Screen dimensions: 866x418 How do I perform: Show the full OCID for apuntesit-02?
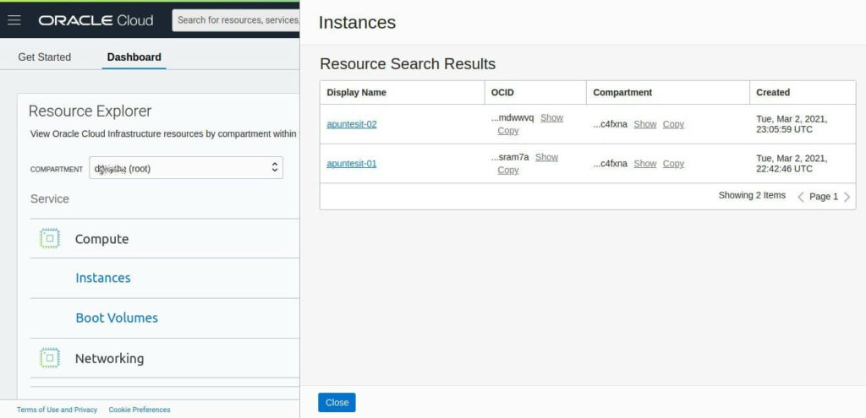click(x=551, y=118)
